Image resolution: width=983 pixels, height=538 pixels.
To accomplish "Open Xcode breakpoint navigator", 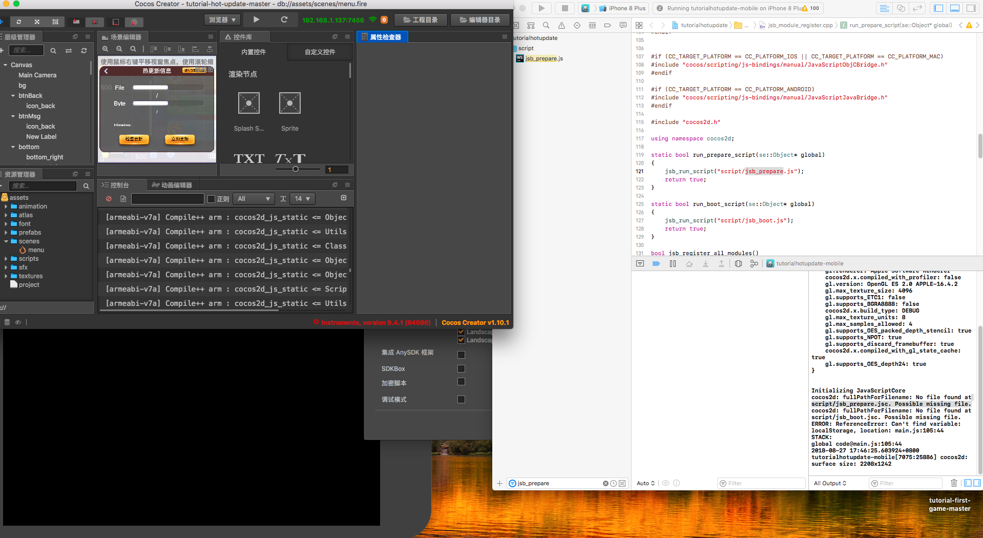I will tap(608, 25).
